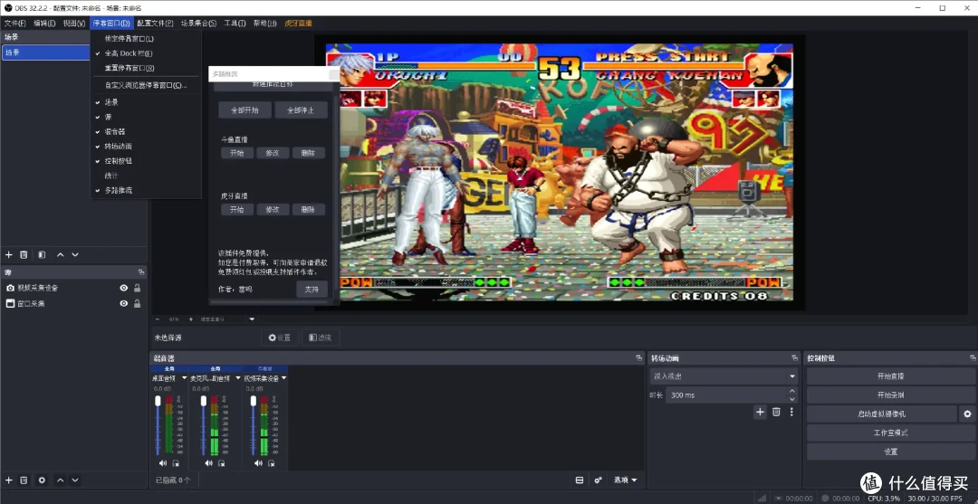Float the 源 panel with its undock icon
978x504 pixels.
[x=141, y=272]
